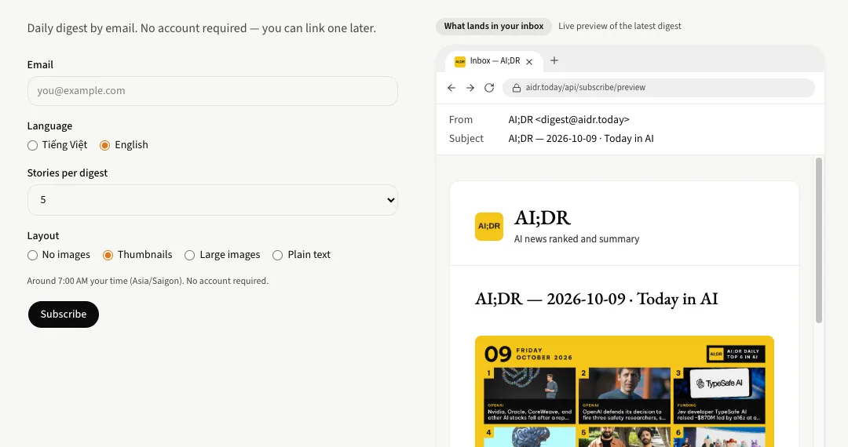Click the 'AI news ranked and summary' tagline
Viewport: 848px width, 447px height.
click(576, 238)
